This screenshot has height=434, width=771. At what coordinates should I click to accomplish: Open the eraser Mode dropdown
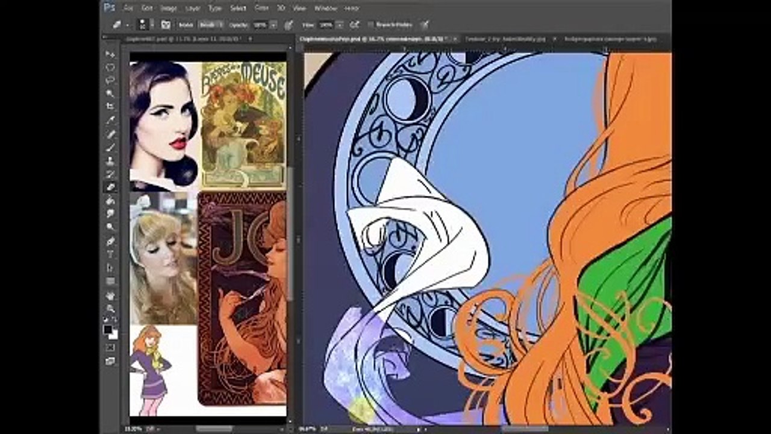pos(211,25)
